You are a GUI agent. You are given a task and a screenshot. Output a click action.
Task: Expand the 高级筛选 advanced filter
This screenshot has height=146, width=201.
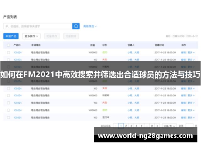pos(90,26)
